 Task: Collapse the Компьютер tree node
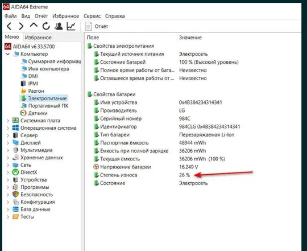[8, 54]
